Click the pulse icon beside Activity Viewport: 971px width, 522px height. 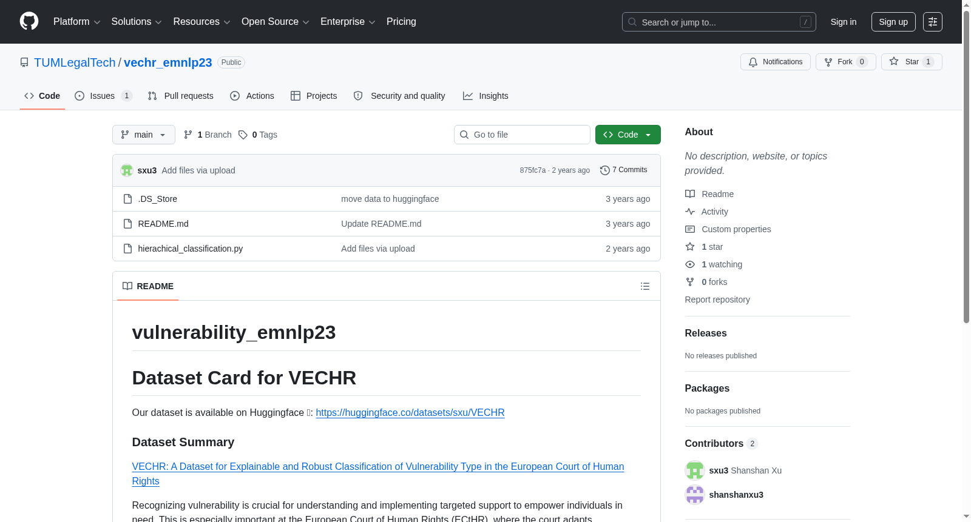tap(690, 212)
